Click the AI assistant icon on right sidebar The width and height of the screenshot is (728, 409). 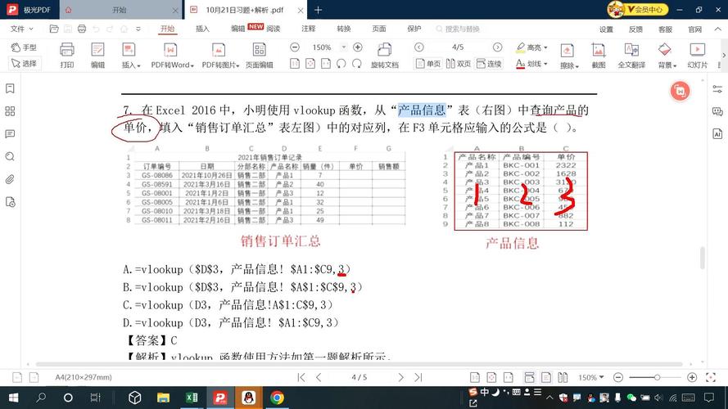pos(717,134)
